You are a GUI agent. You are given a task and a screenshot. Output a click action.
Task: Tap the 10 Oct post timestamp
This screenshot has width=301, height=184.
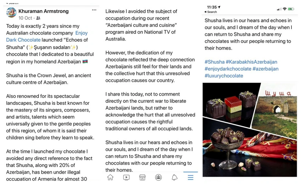(x=25, y=18)
